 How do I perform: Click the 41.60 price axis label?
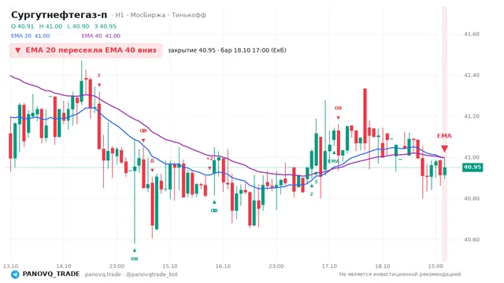click(x=472, y=35)
